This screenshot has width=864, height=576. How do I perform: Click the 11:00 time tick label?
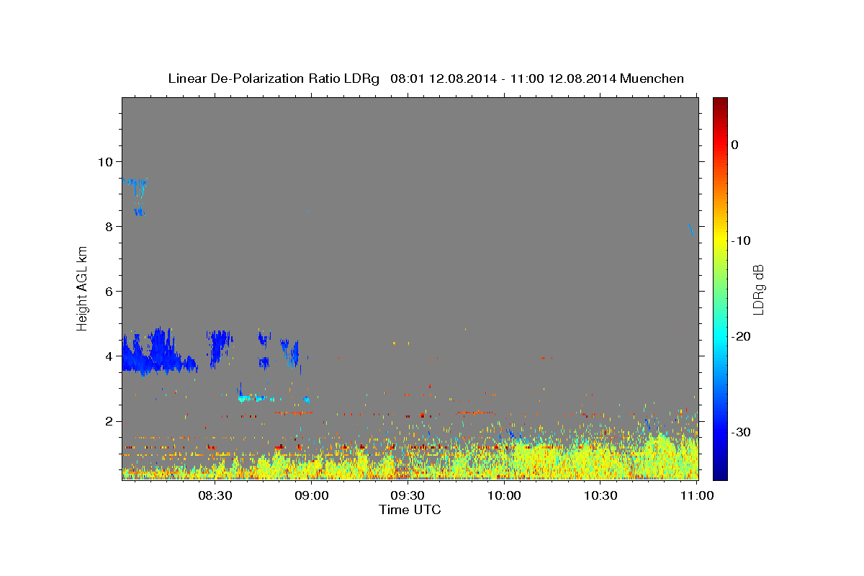(696, 495)
